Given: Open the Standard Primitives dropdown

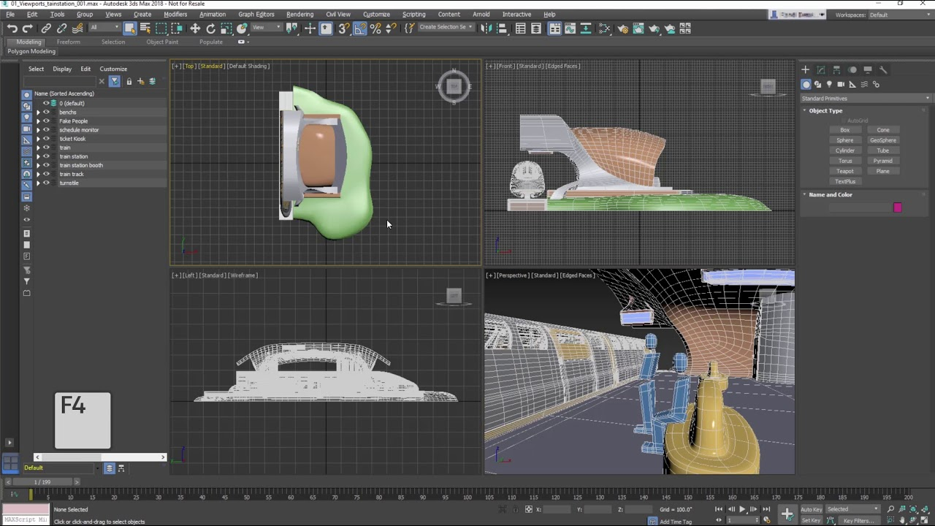Looking at the screenshot, I should pos(865,99).
